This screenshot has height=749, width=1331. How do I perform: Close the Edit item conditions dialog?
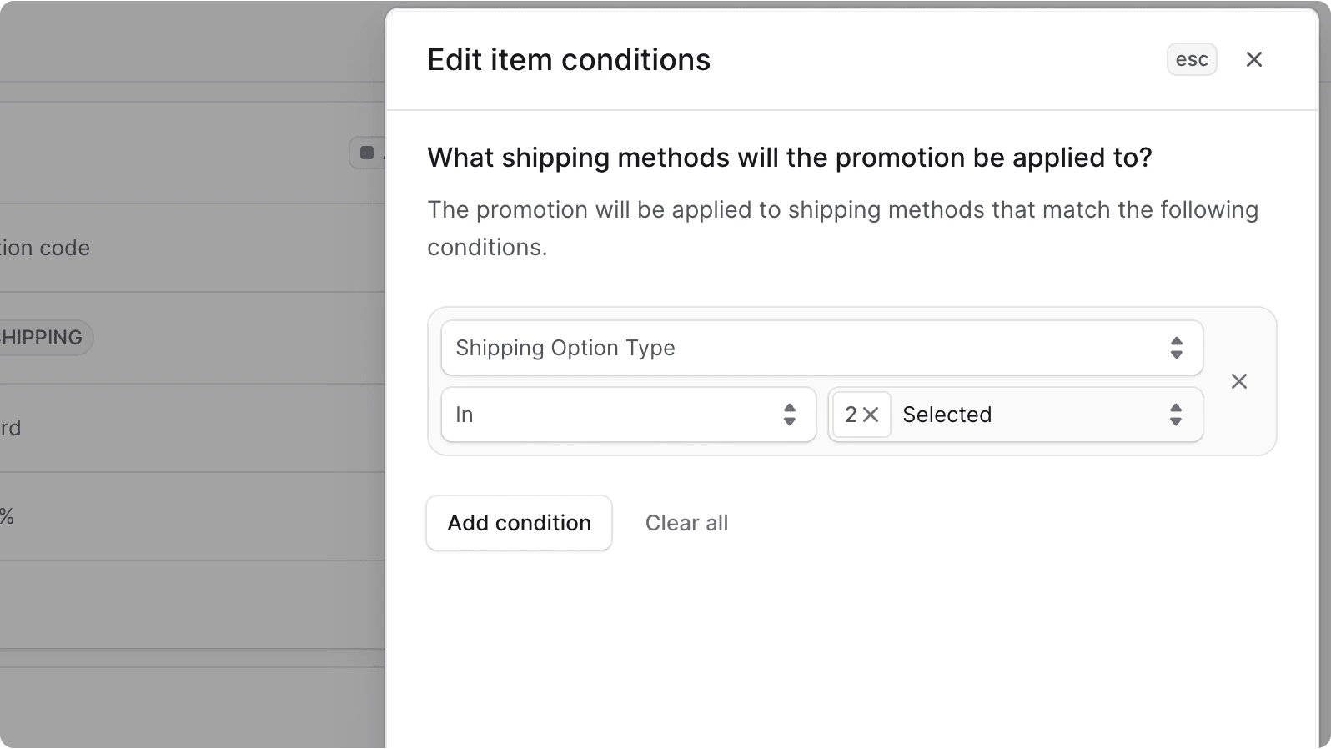(x=1253, y=59)
